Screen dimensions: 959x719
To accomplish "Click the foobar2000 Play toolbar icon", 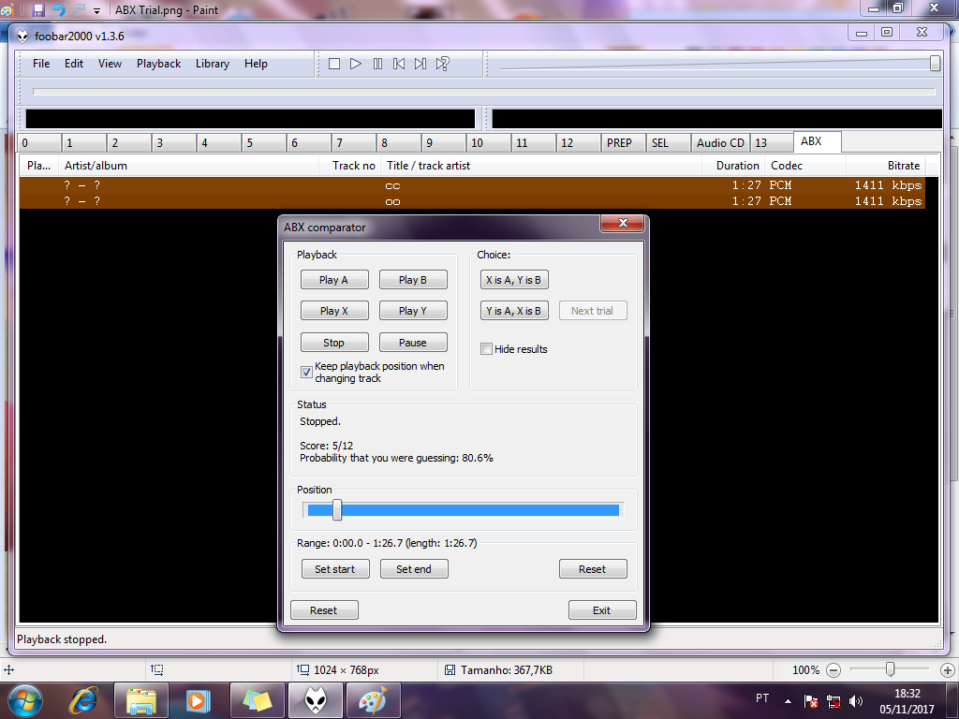I will click(x=355, y=64).
